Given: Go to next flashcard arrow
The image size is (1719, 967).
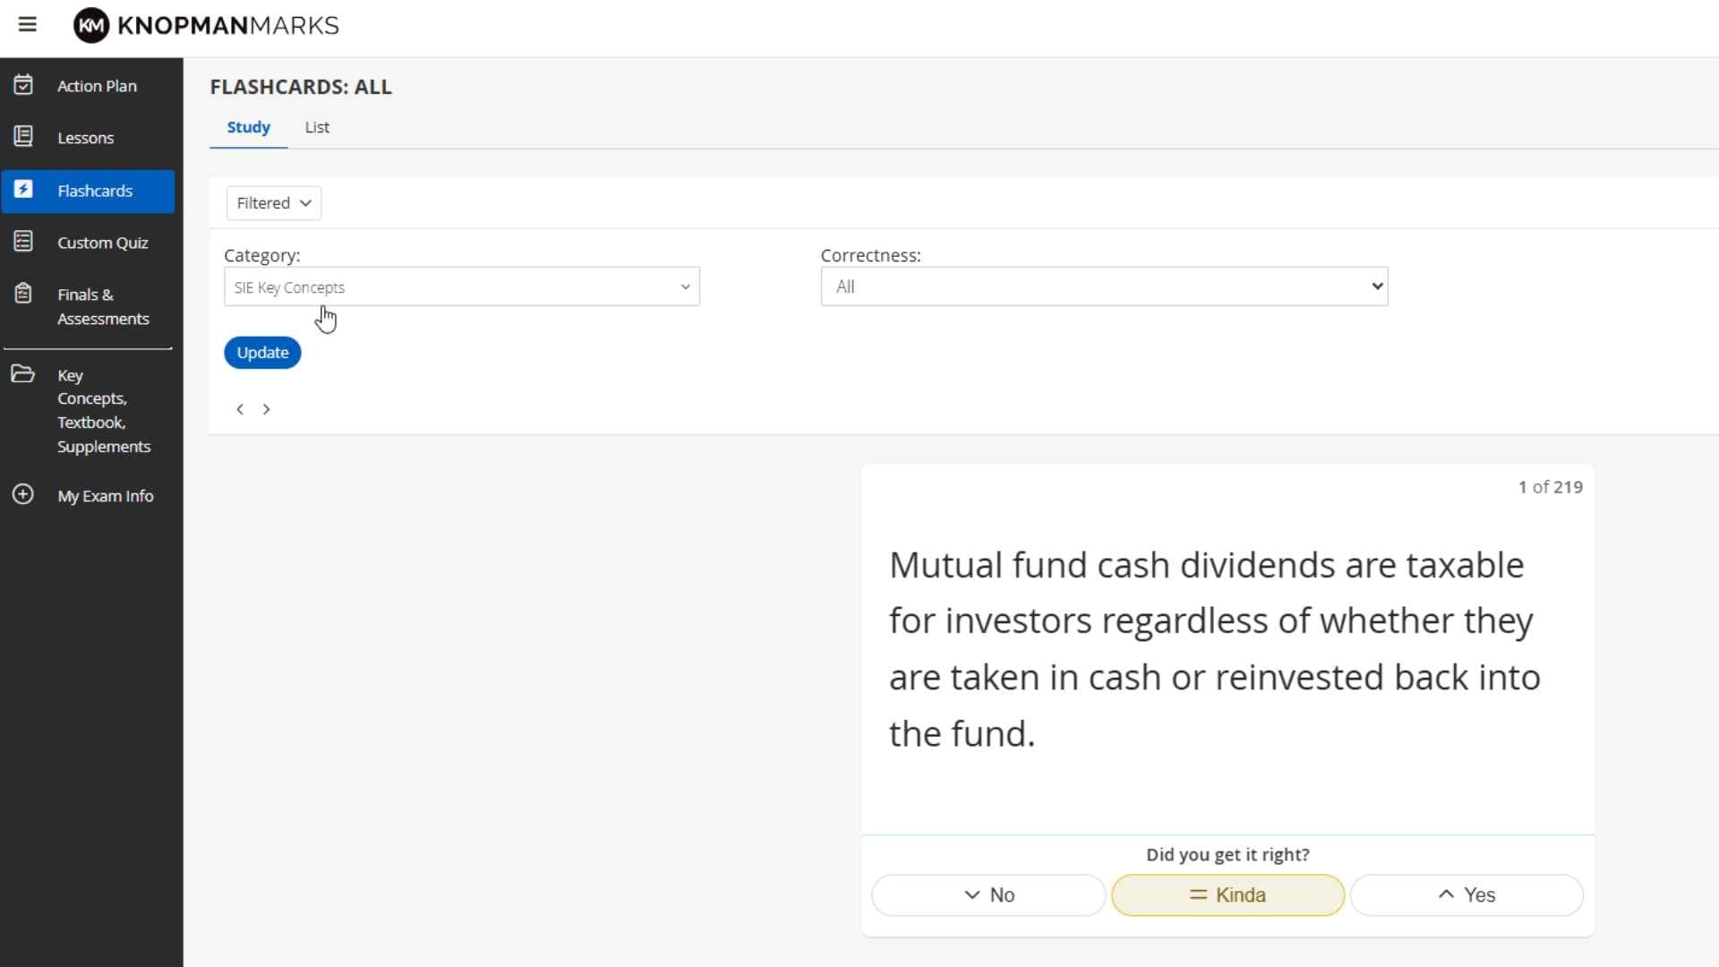Looking at the screenshot, I should pyautogui.click(x=266, y=409).
